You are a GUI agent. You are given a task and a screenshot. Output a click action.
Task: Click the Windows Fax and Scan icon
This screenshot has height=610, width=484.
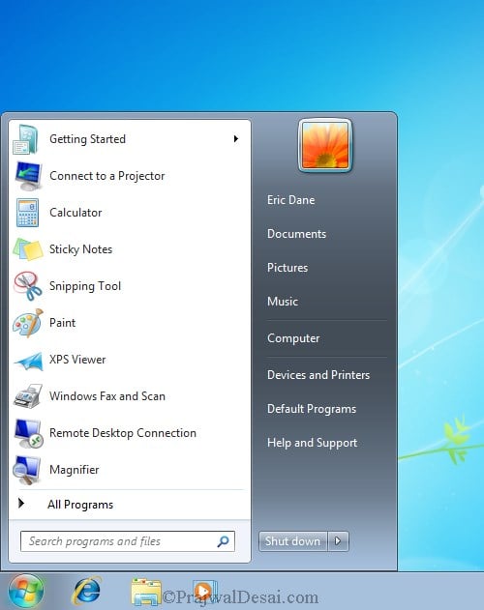[x=28, y=395]
